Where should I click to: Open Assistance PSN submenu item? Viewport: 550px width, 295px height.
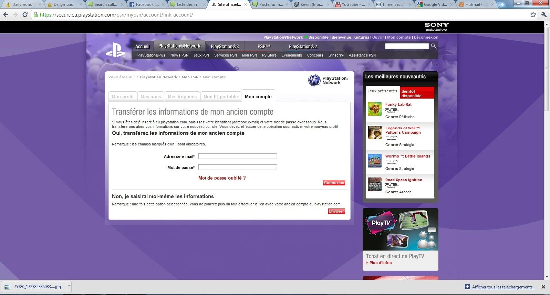tap(362, 55)
